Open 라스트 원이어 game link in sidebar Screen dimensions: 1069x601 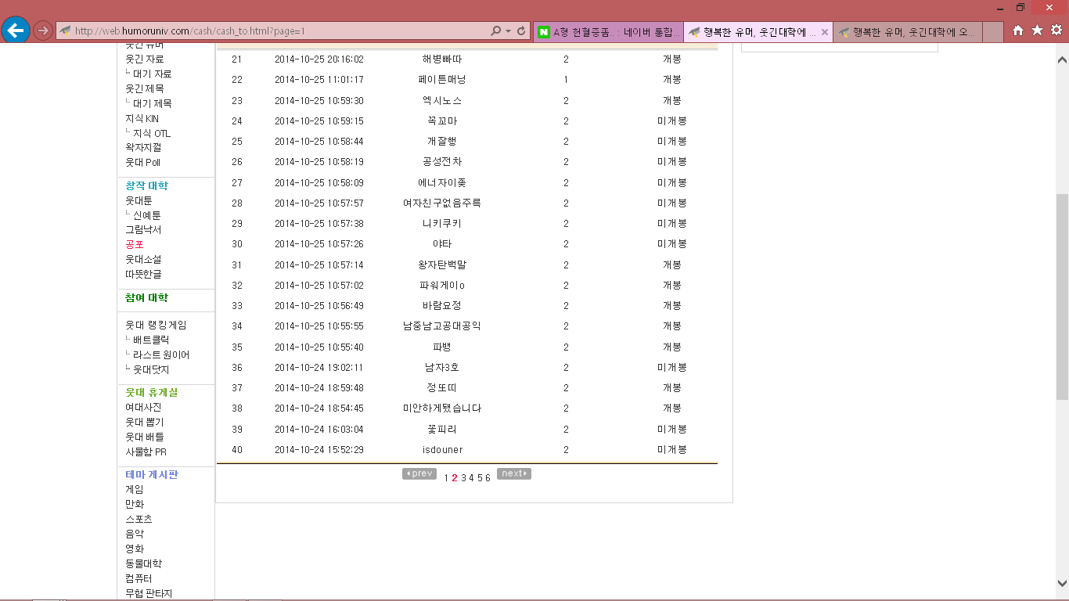coord(160,354)
